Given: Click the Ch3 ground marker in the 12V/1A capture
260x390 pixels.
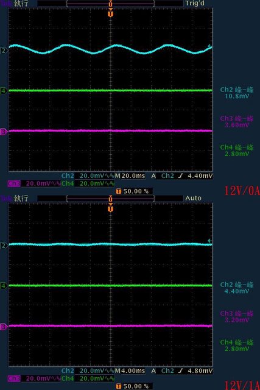Looking at the screenshot, I should click(x=4, y=327).
